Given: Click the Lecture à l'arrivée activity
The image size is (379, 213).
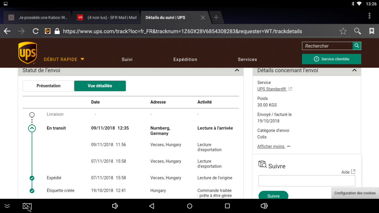Looking at the screenshot, I should (x=215, y=128).
